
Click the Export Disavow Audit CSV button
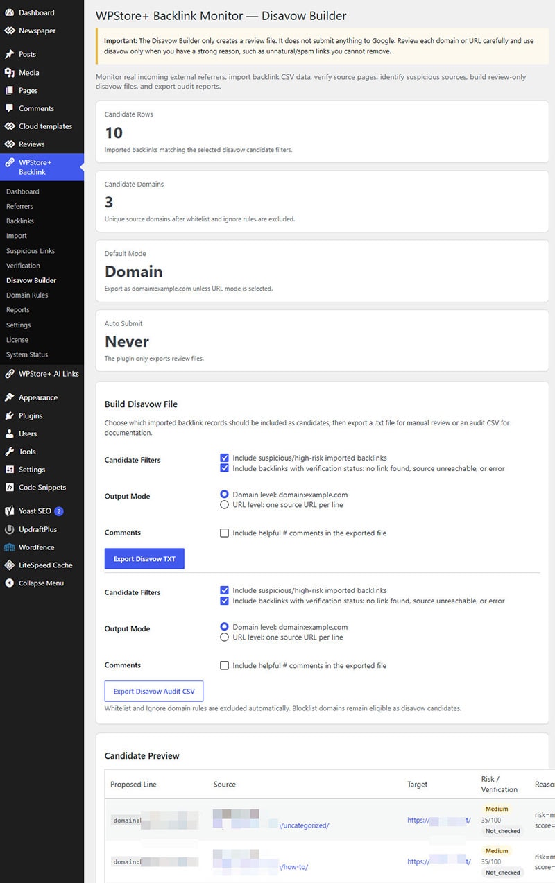point(154,692)
